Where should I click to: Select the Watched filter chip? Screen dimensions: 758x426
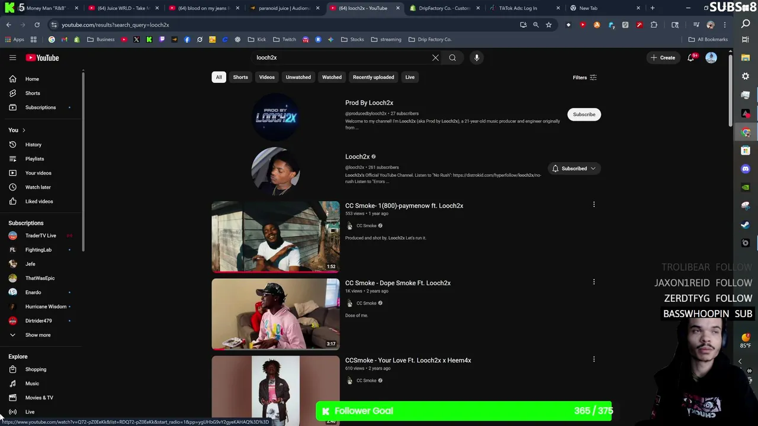point(332,77)
